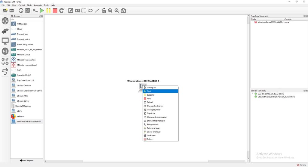Zoom in on the topology
The image size is (308, 167).
(x=110, y=11)
